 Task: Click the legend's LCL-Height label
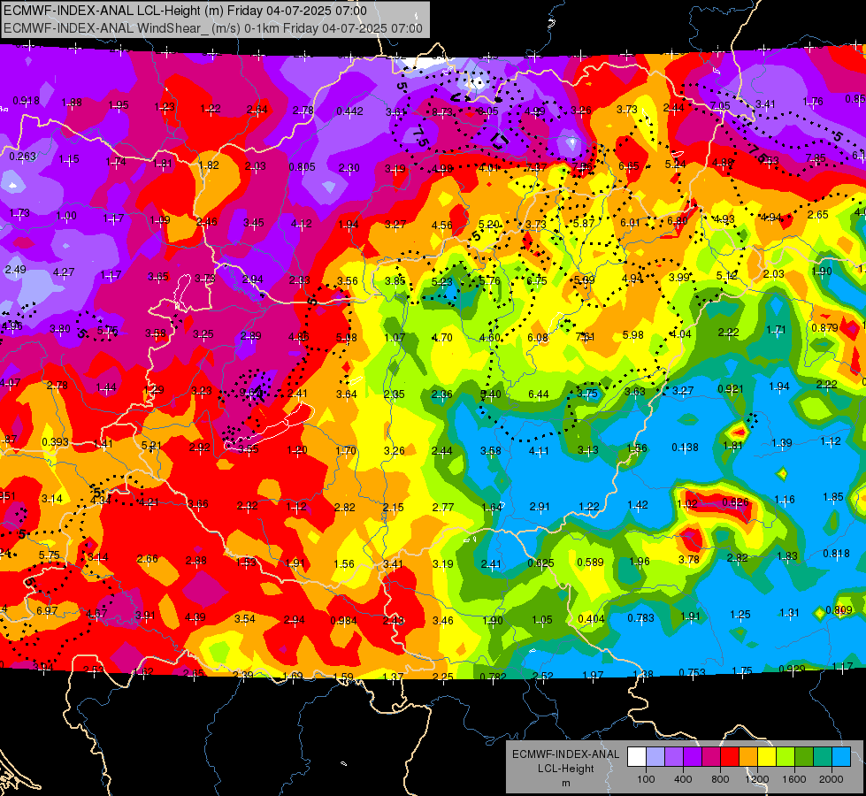(x=565, y=769)
